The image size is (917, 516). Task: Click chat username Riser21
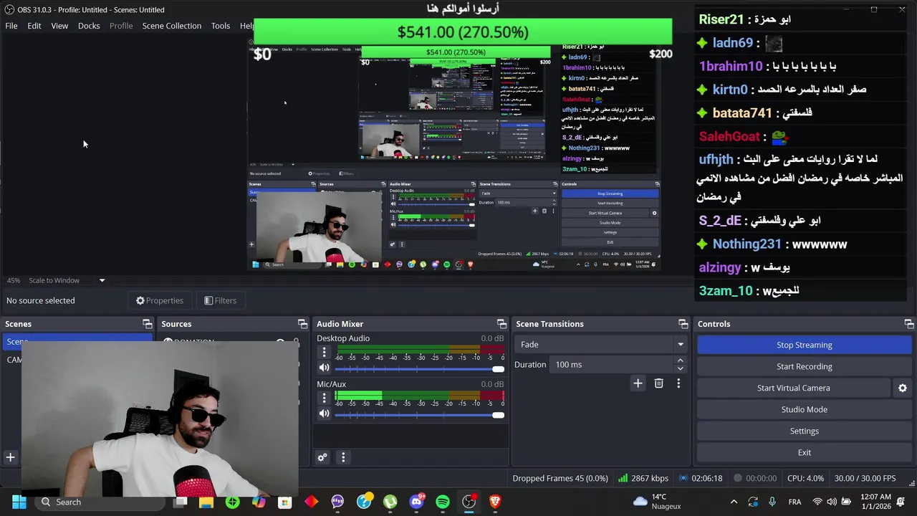721,19
